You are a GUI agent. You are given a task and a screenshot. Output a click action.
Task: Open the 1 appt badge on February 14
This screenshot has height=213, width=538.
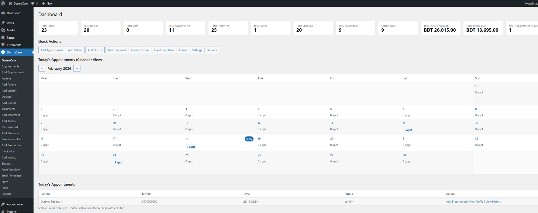408,130
